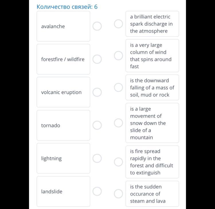Screen dimensions: 215x209
Task: Click the connector circle beside tornado
Action: coord(97,125)
